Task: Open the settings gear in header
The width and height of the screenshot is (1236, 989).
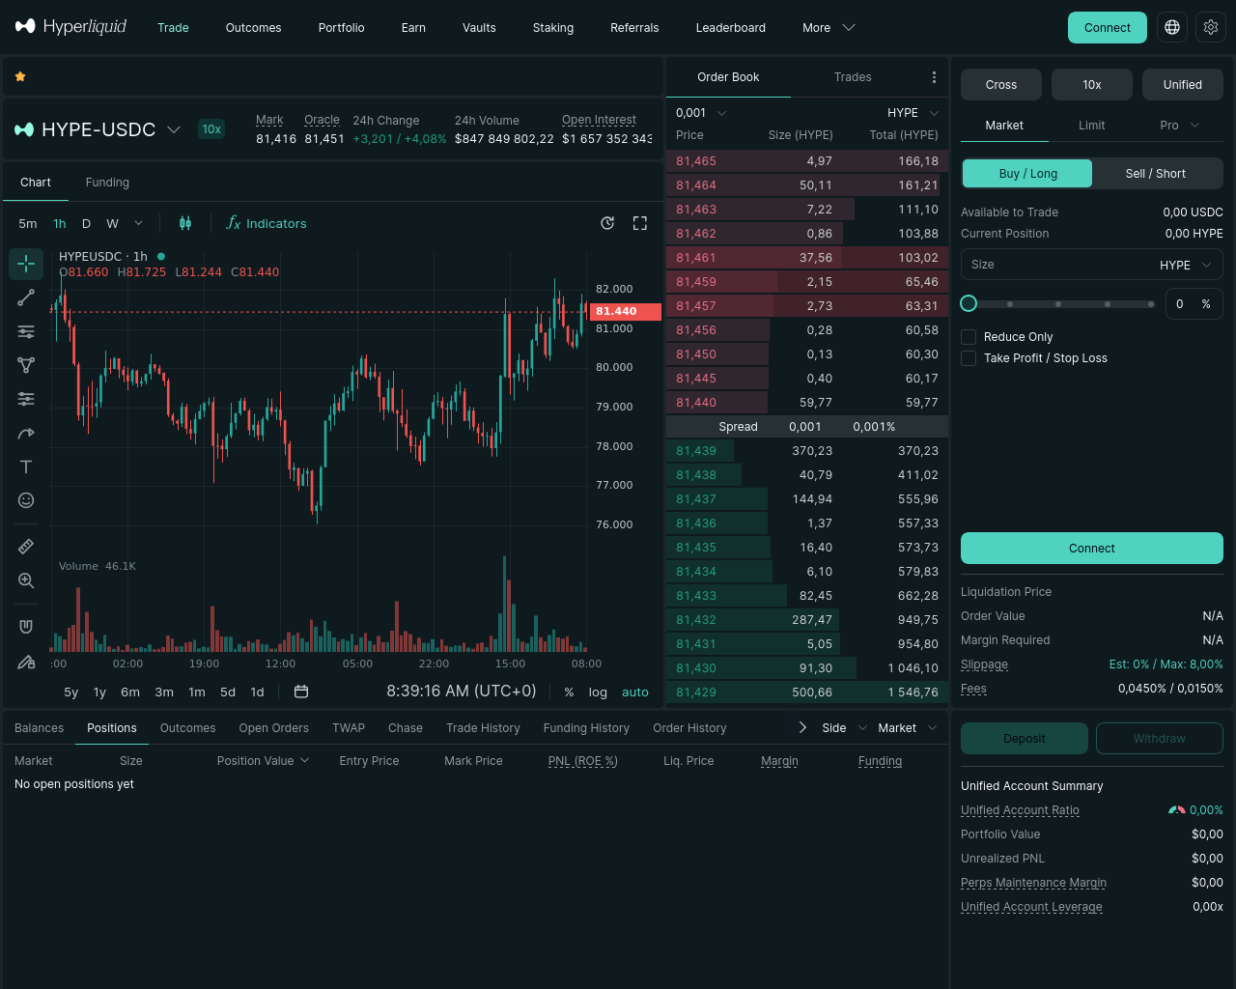Action: 1211,27
